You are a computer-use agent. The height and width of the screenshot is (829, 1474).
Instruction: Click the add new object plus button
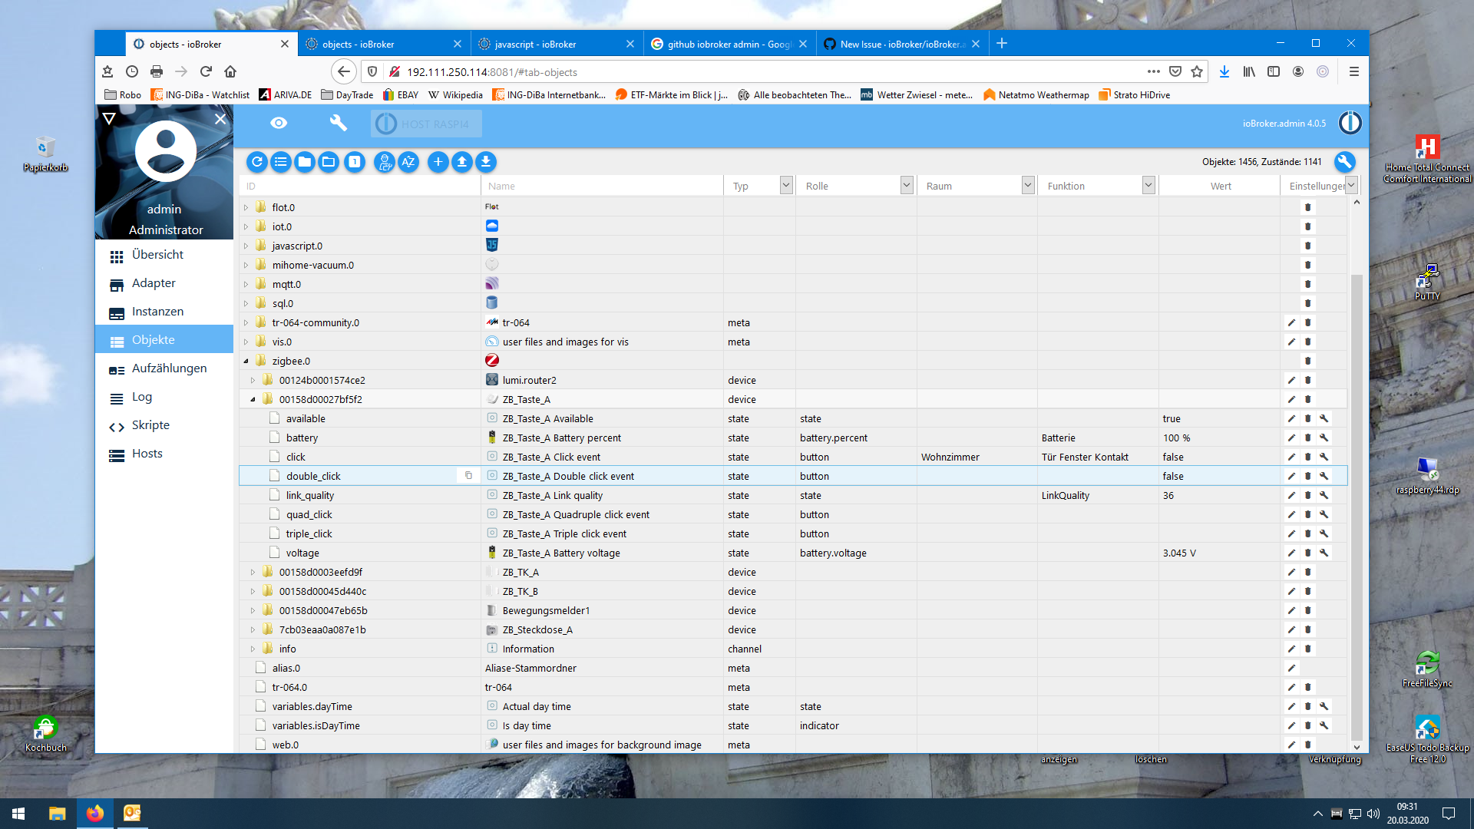point(438,162)
